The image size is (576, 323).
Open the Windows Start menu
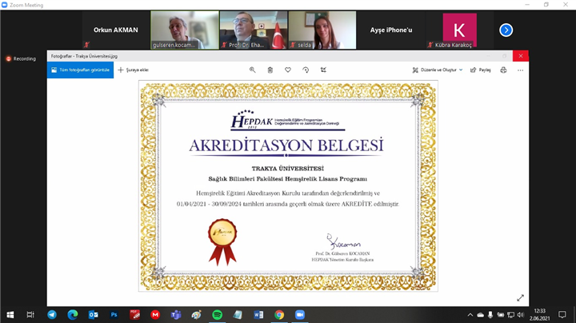(10, 314)
